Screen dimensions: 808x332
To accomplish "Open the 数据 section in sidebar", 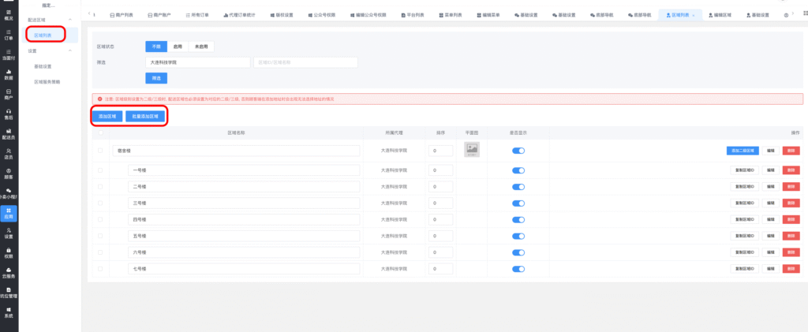I will click(x=9, y=75).
